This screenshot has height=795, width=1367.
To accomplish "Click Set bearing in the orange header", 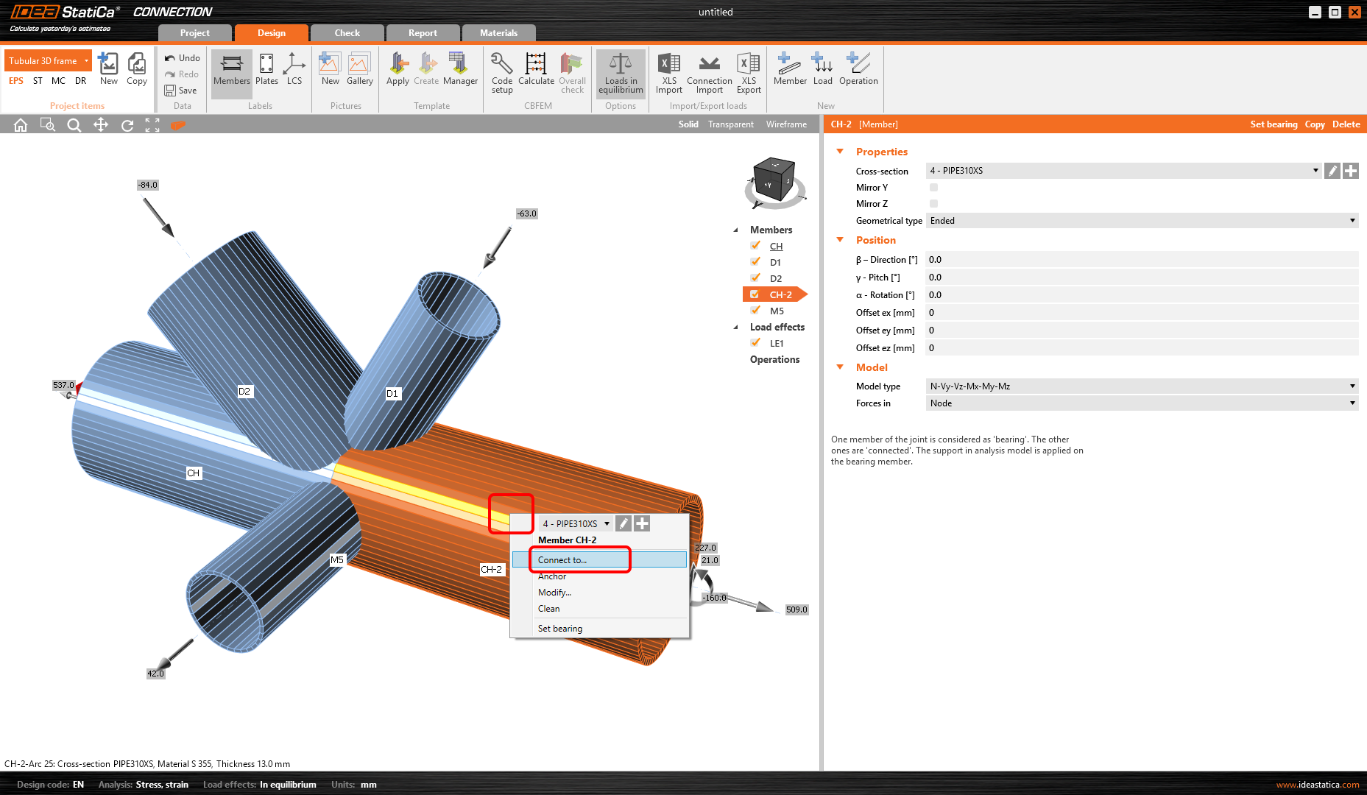I will [x=1274, y=124].
